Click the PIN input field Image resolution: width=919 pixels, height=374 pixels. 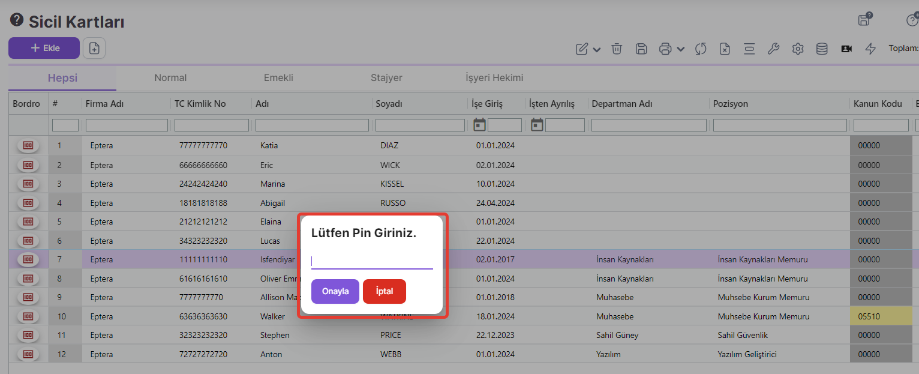pos(372,261)
